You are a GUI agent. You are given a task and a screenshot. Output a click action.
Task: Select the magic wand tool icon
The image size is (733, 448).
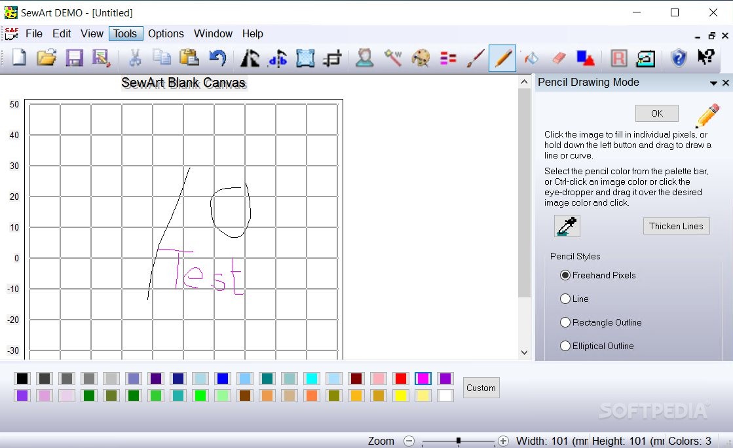392,58
